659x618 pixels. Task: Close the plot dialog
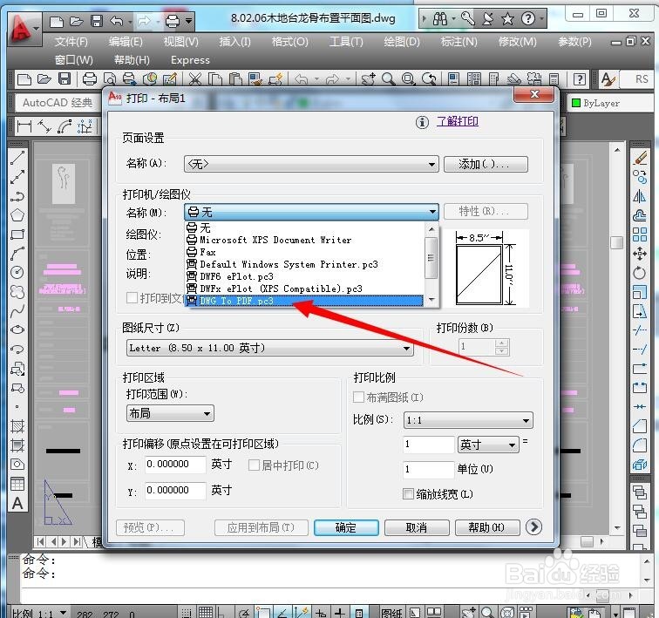(x=534, y=94)
